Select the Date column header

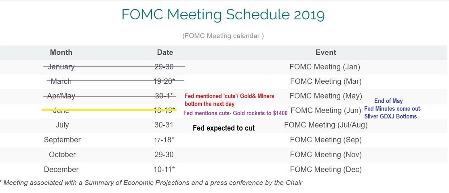click(165, 52)
